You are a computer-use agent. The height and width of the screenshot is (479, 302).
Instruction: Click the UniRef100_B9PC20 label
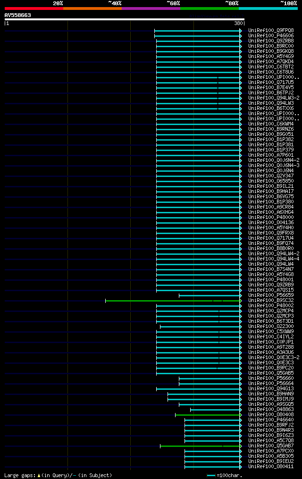pos(271,368)
